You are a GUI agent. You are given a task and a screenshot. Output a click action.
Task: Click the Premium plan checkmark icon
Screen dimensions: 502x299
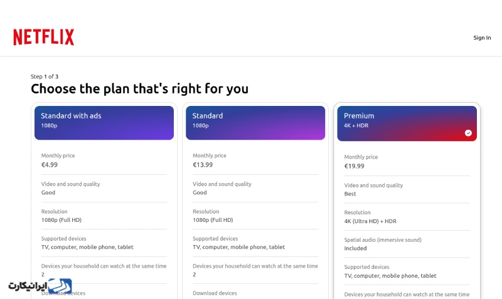point(468,133)
